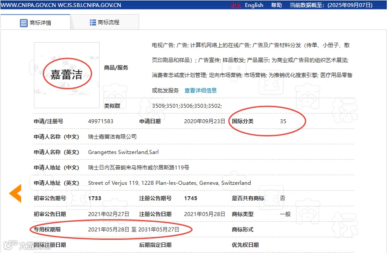Click the 嘉蕾洁 trademark image
This screenshot has width=389, height=253.
coord(67,75)
